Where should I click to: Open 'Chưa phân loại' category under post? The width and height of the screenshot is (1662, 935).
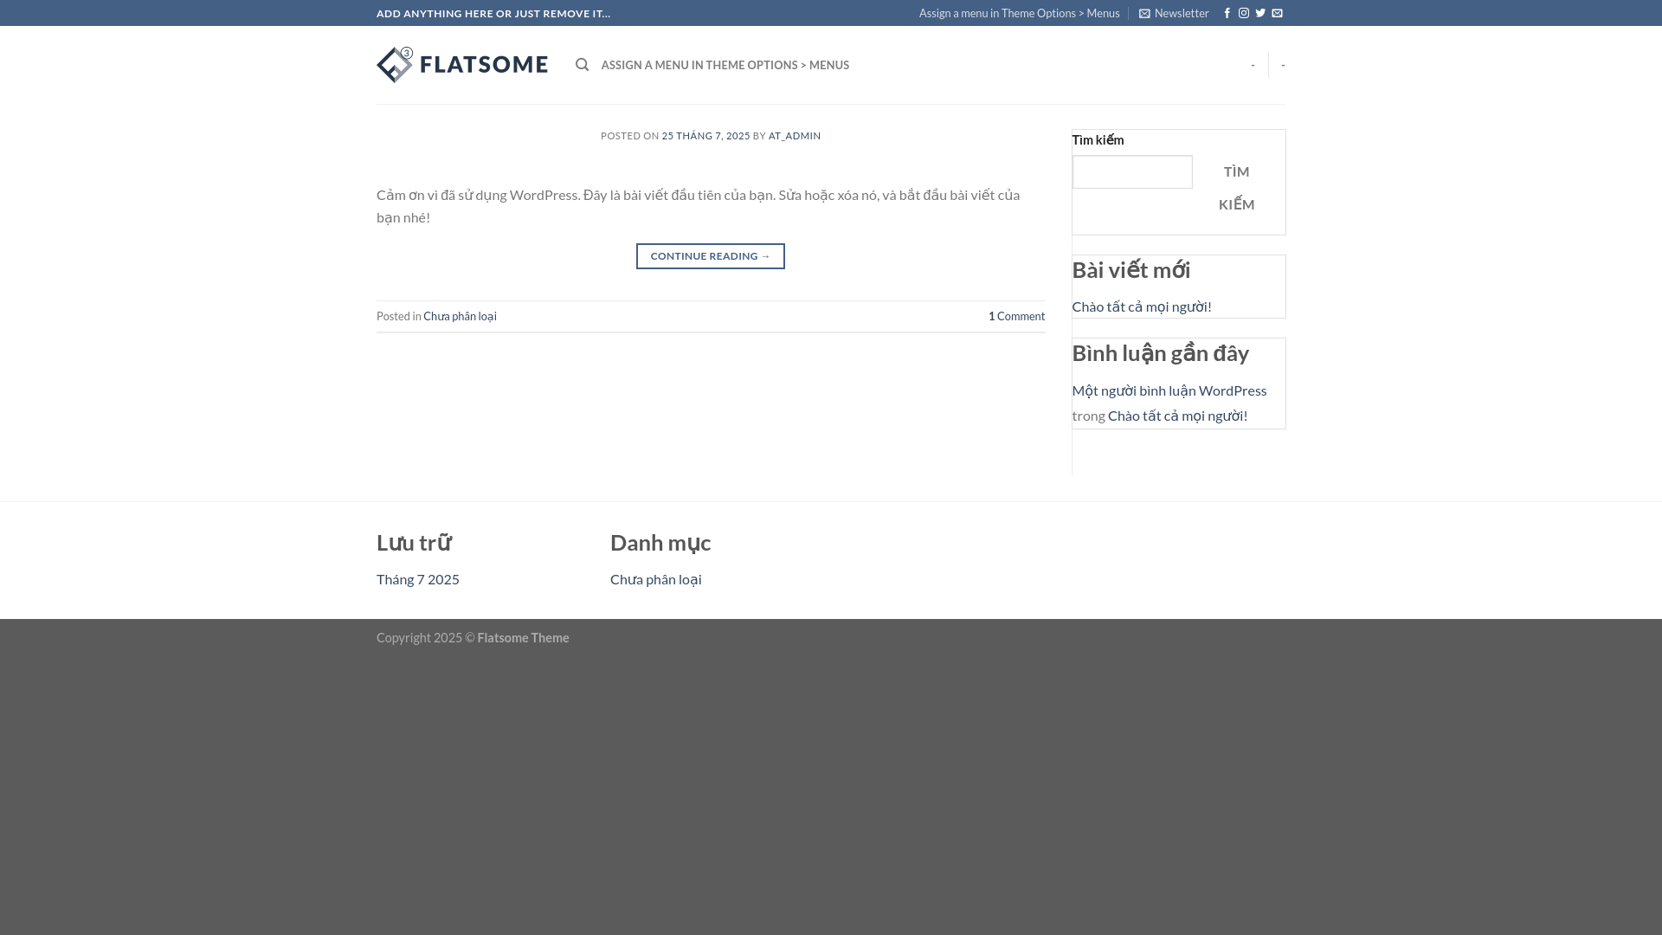(x=460, y=316)
